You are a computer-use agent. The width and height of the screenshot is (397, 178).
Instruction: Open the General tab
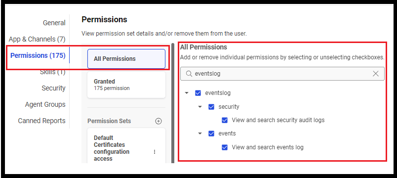[x=54, y=23]
